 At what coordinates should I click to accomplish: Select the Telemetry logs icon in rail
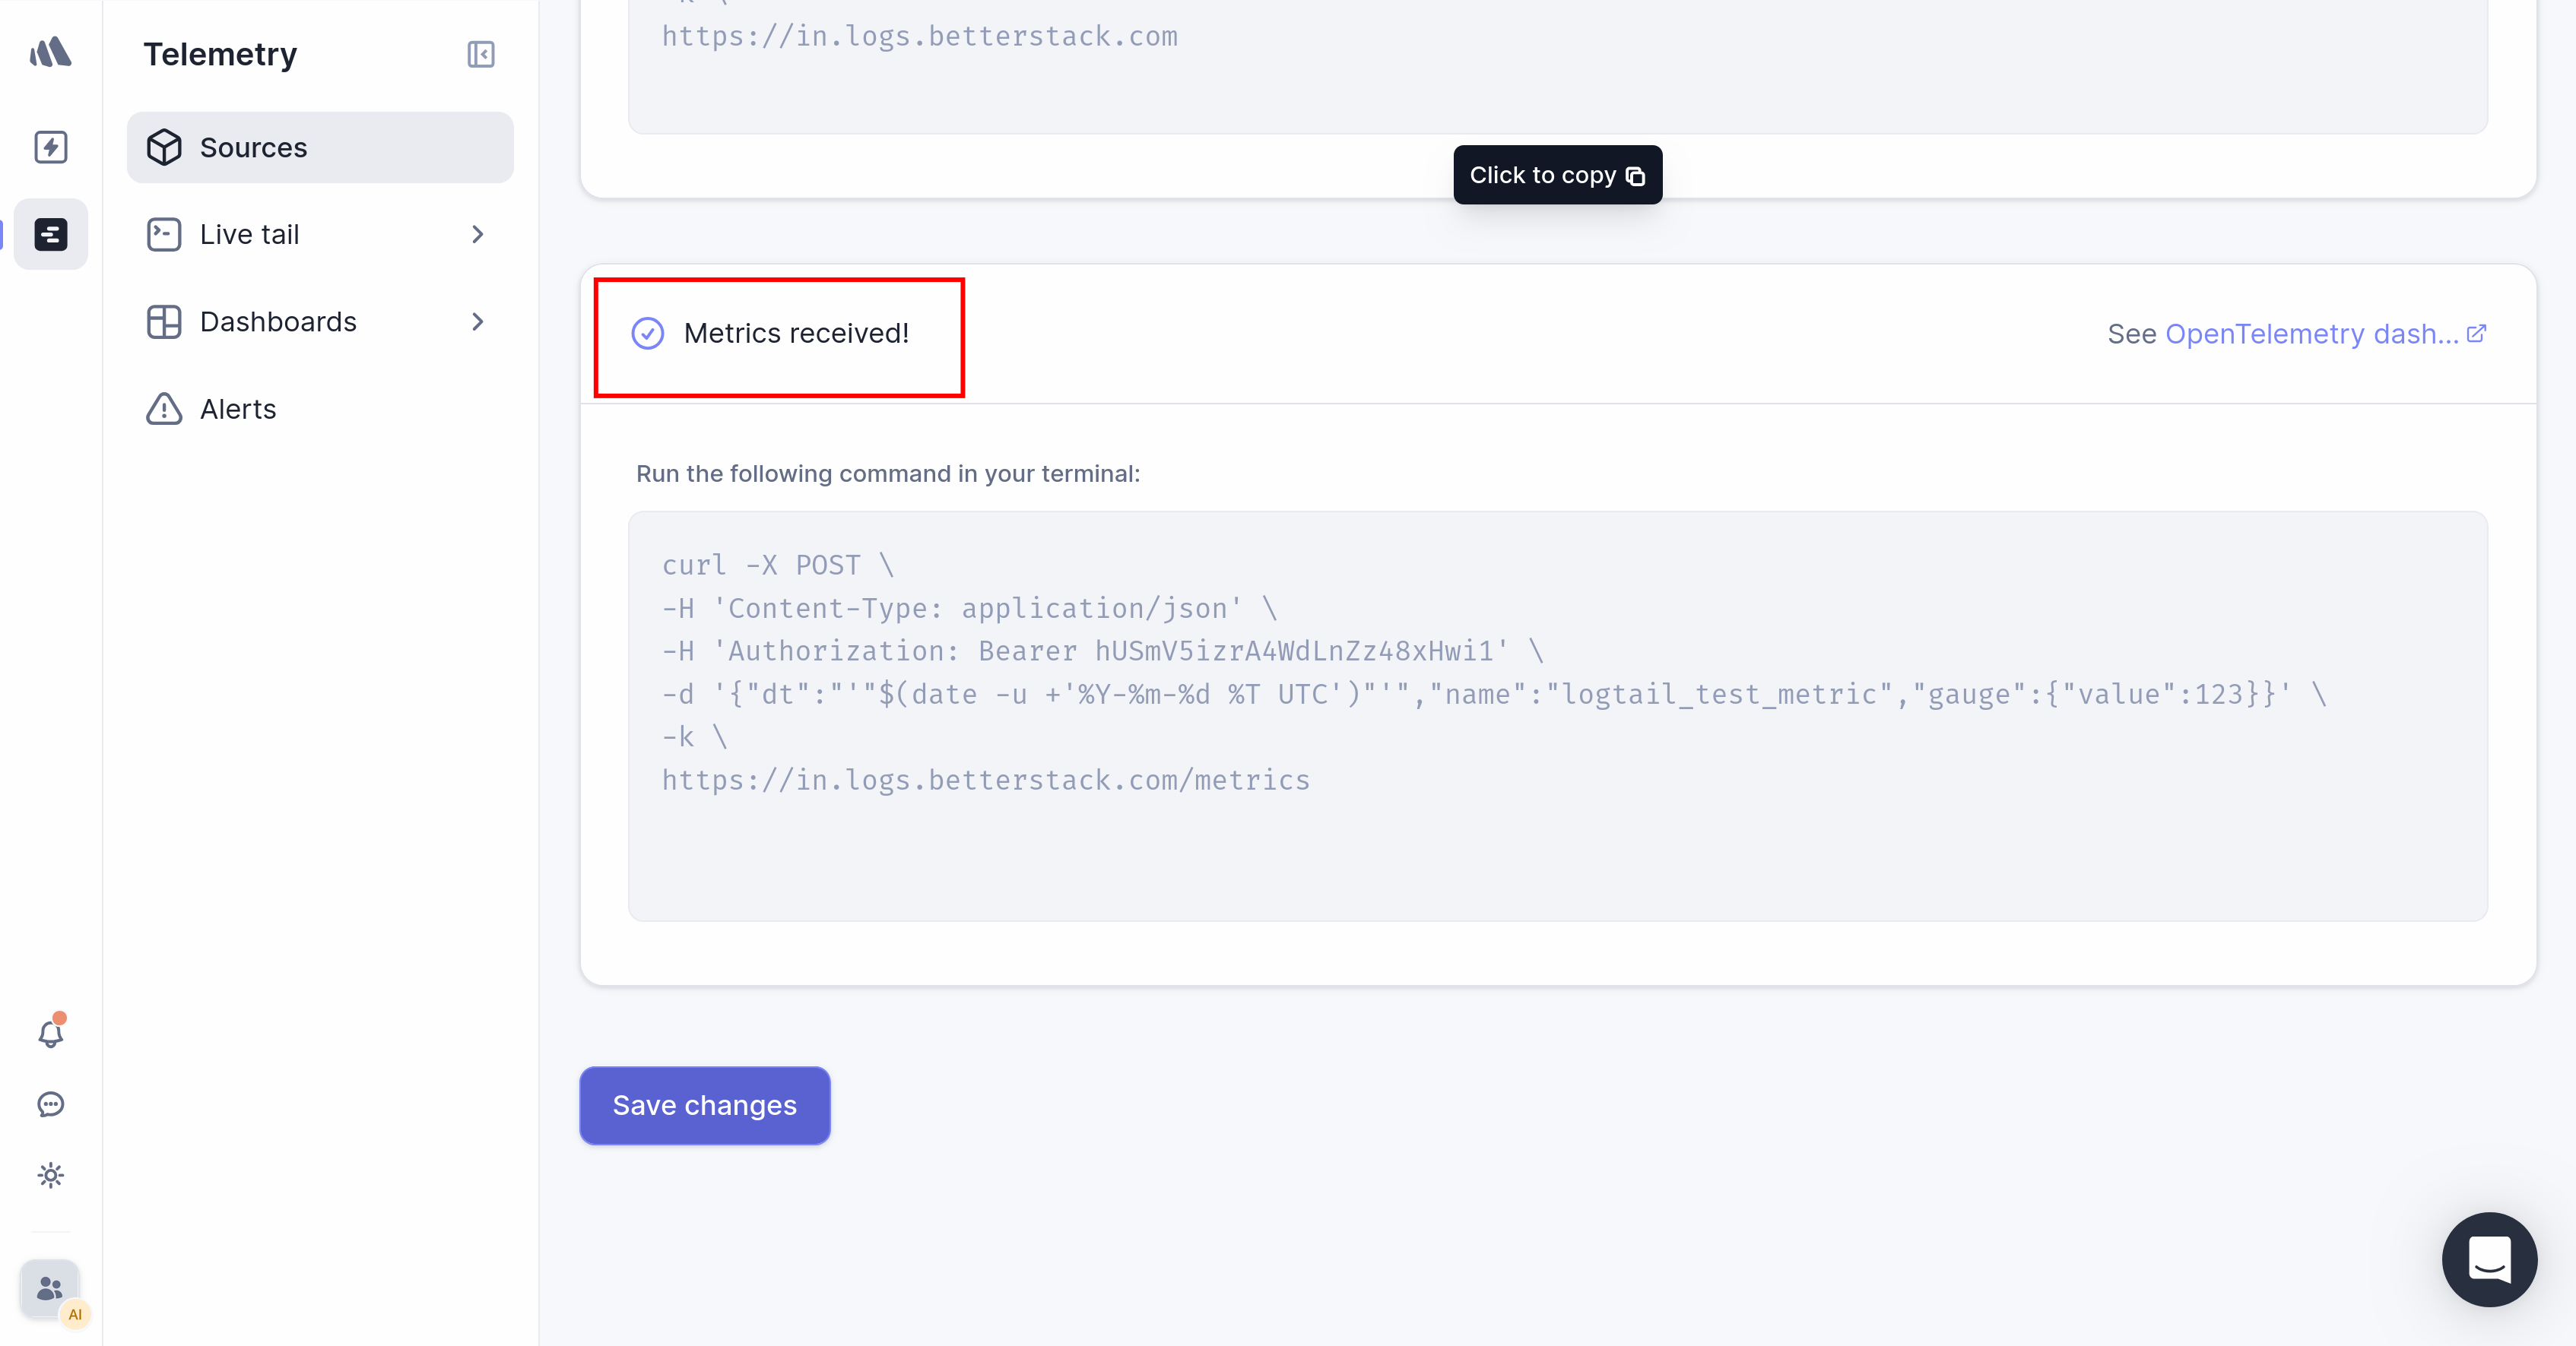[50, 234]
